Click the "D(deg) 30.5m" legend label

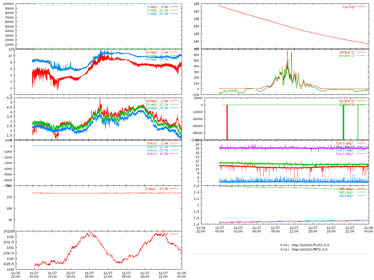tap(157, 189)
